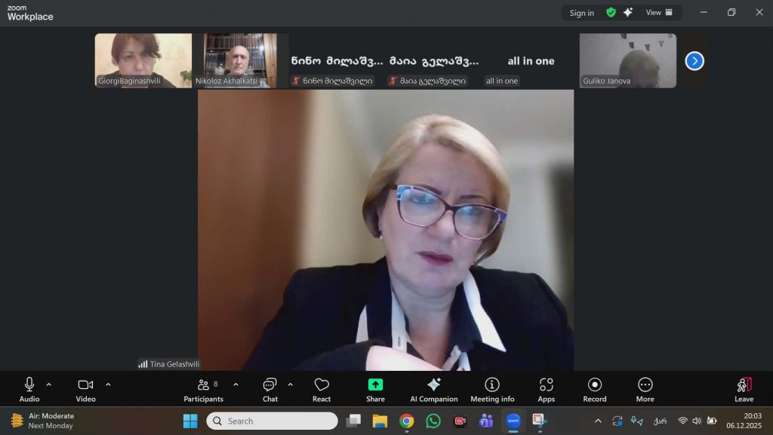Open the More options menu
Screen dimensions: 773x435
point(645,389)
